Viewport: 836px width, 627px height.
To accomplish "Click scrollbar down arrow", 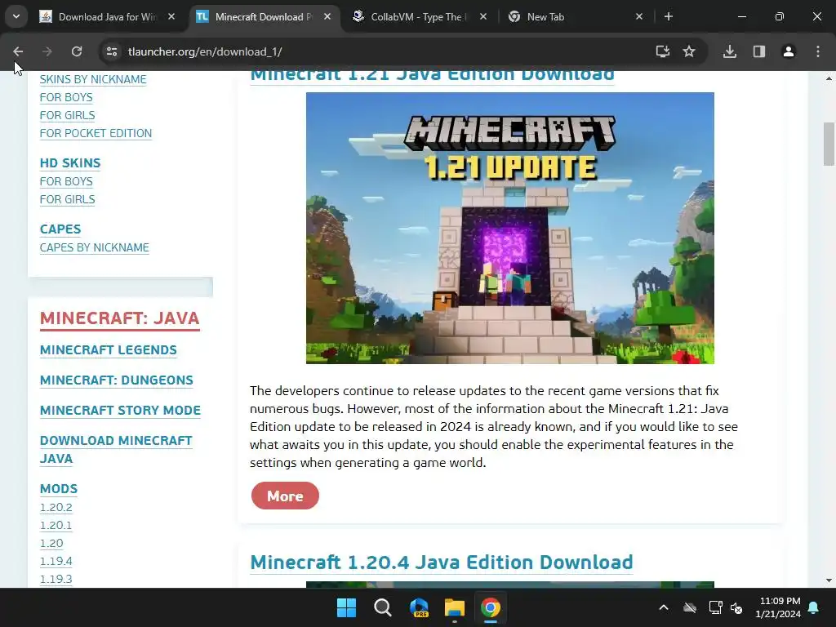I will pos(829,580).
